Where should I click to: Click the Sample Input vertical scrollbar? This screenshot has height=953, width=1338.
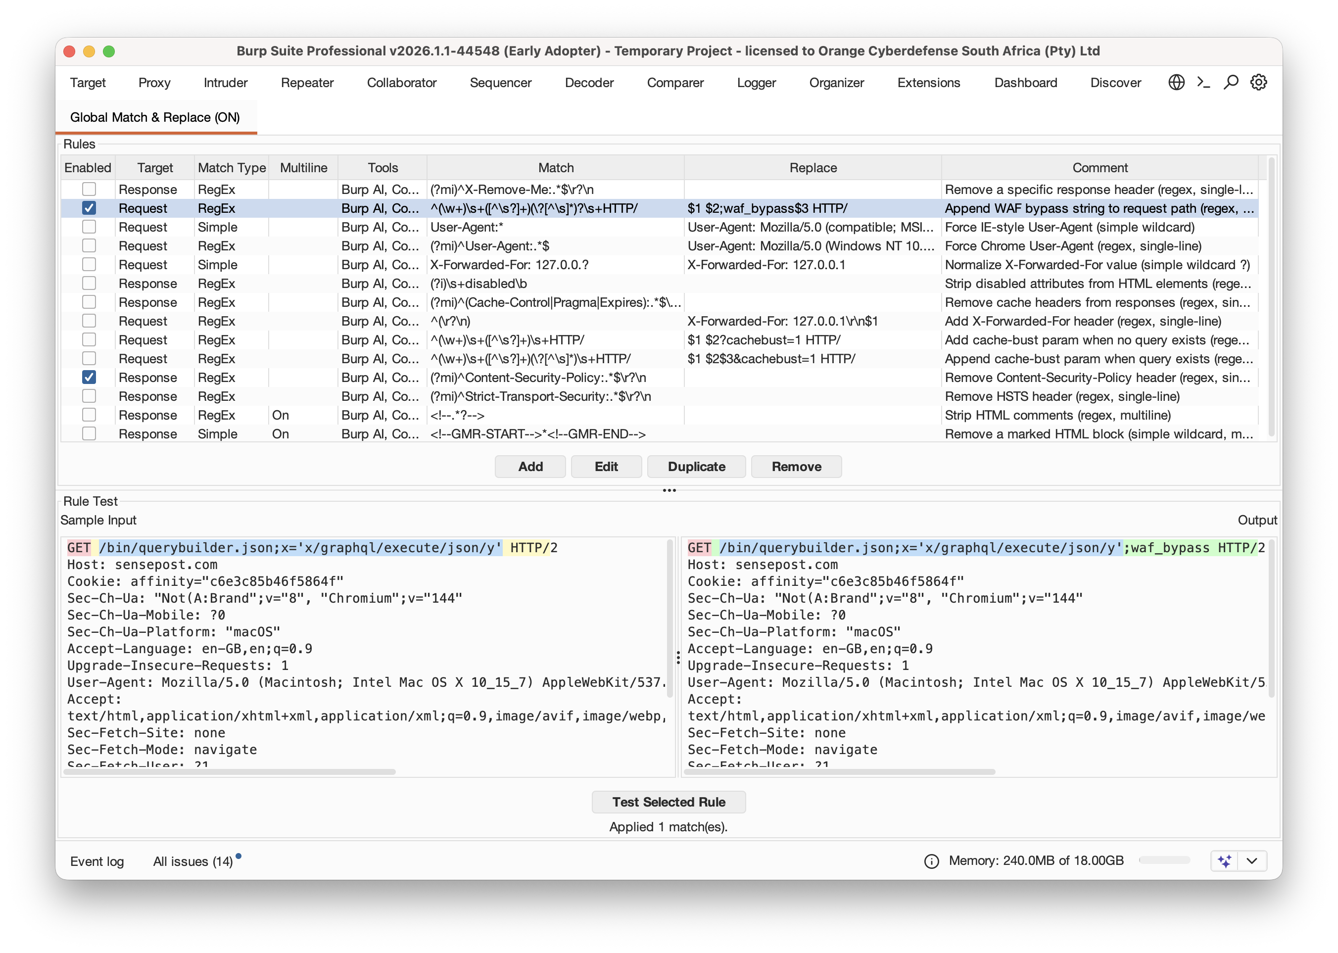point(670,618)
